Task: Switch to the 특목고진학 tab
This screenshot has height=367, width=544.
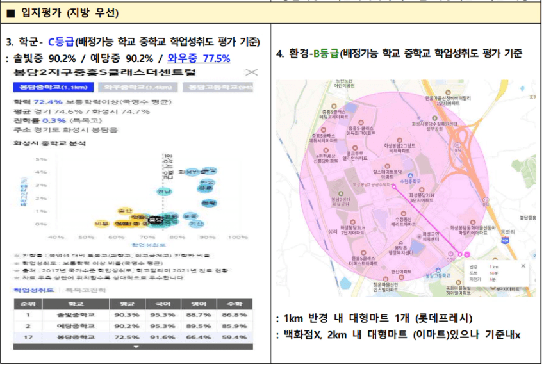Action: coord(85,290)
